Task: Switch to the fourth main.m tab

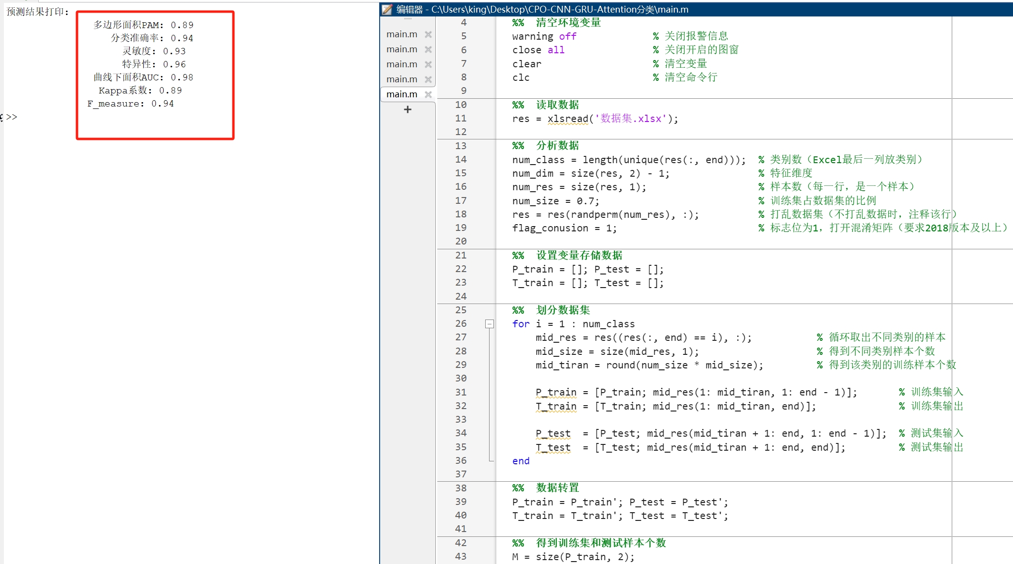Action: [x=402, y=79]
